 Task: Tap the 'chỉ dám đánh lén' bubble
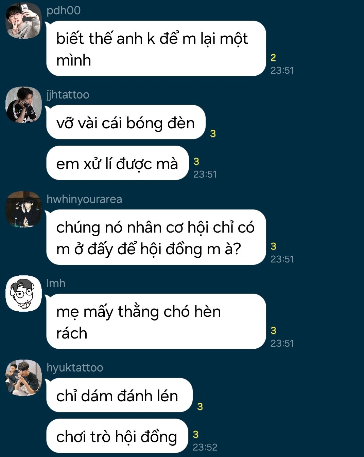tap(119, 395)
